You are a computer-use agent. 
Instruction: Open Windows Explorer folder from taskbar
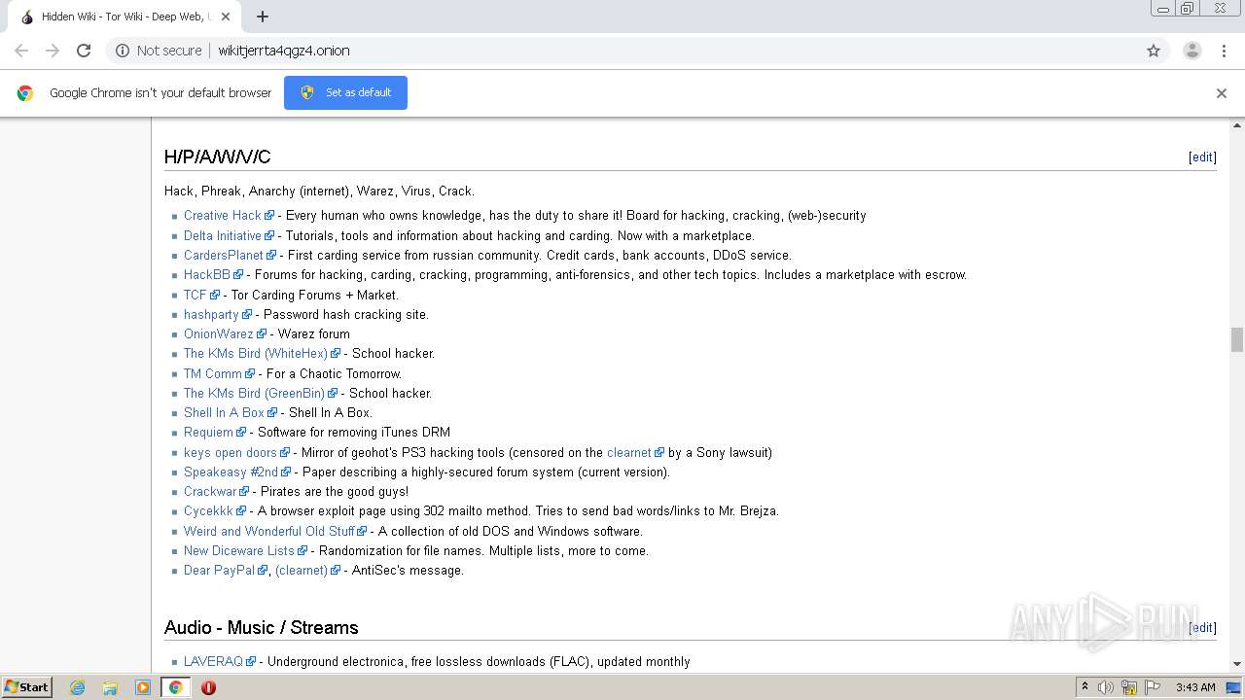(110, 687)
